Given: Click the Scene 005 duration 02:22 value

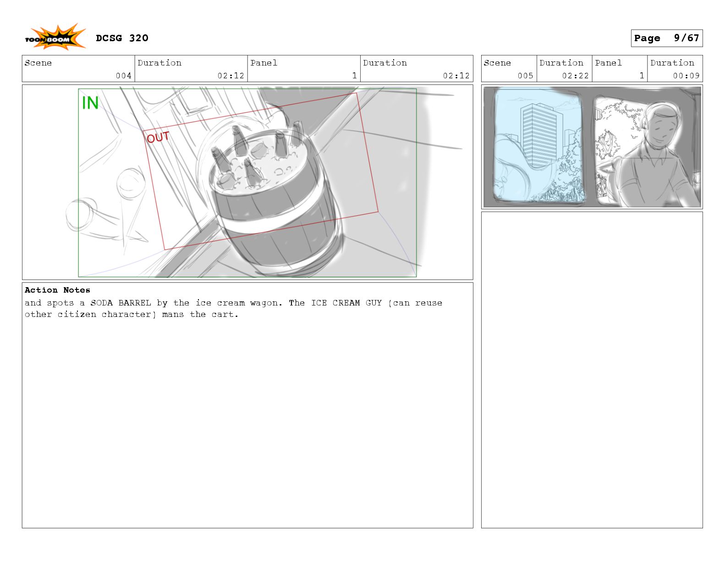Looking at the screenshot, I should click(x=575, y=76).
